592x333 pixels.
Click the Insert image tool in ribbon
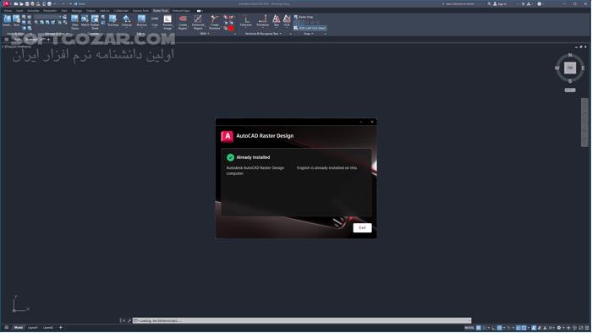click(7, 20)
